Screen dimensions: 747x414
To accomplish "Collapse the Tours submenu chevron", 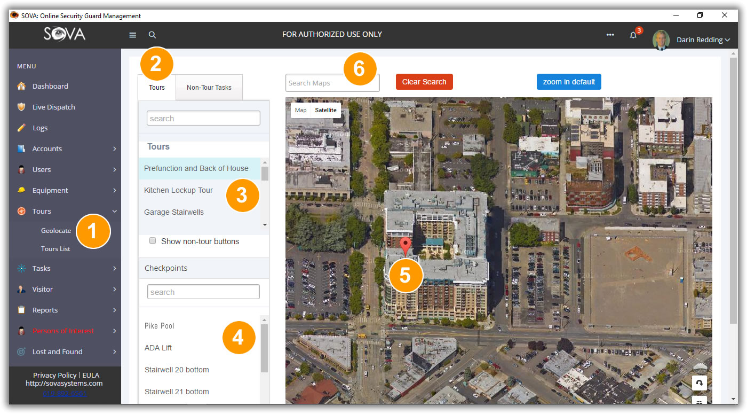I will click(x=114, y=211).
